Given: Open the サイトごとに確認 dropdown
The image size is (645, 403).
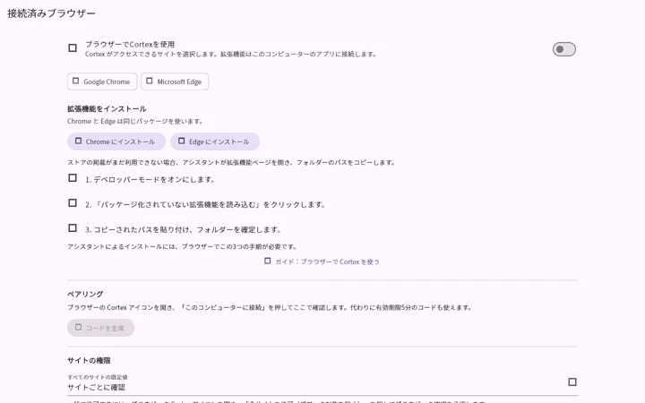Looking at the screenshot, I should (322, 383).
